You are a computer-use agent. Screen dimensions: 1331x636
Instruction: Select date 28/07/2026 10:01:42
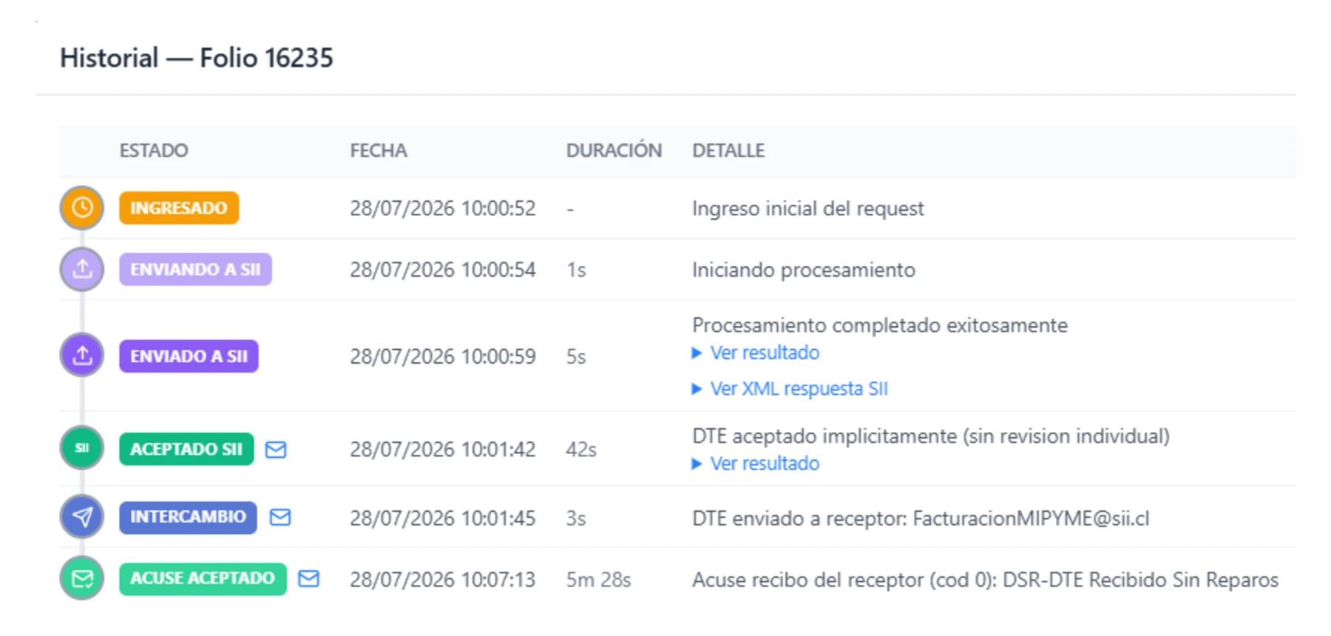(443, 450)
